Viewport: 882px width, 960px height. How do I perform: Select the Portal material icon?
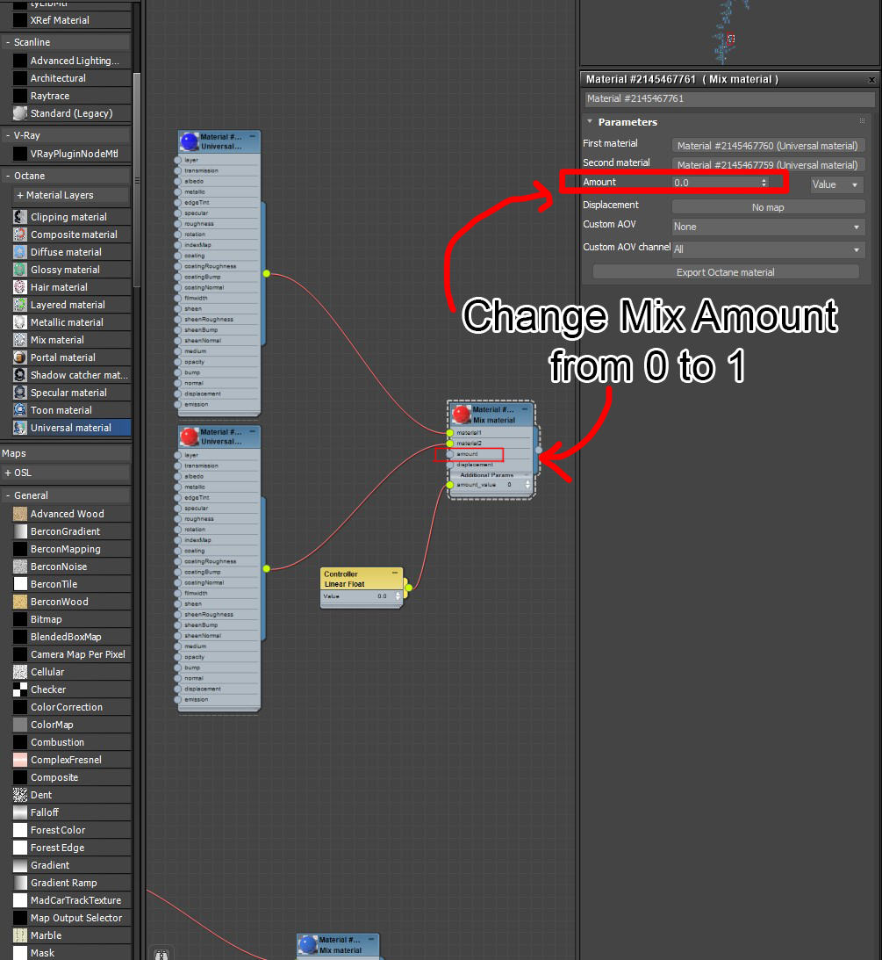(x=20, y=357)
